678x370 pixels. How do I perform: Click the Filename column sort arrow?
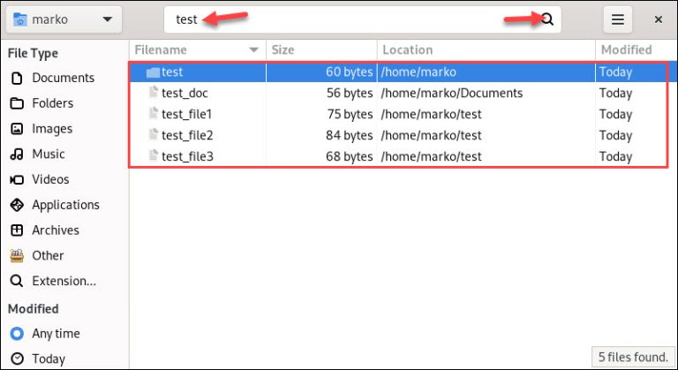(x=254, y=50)
